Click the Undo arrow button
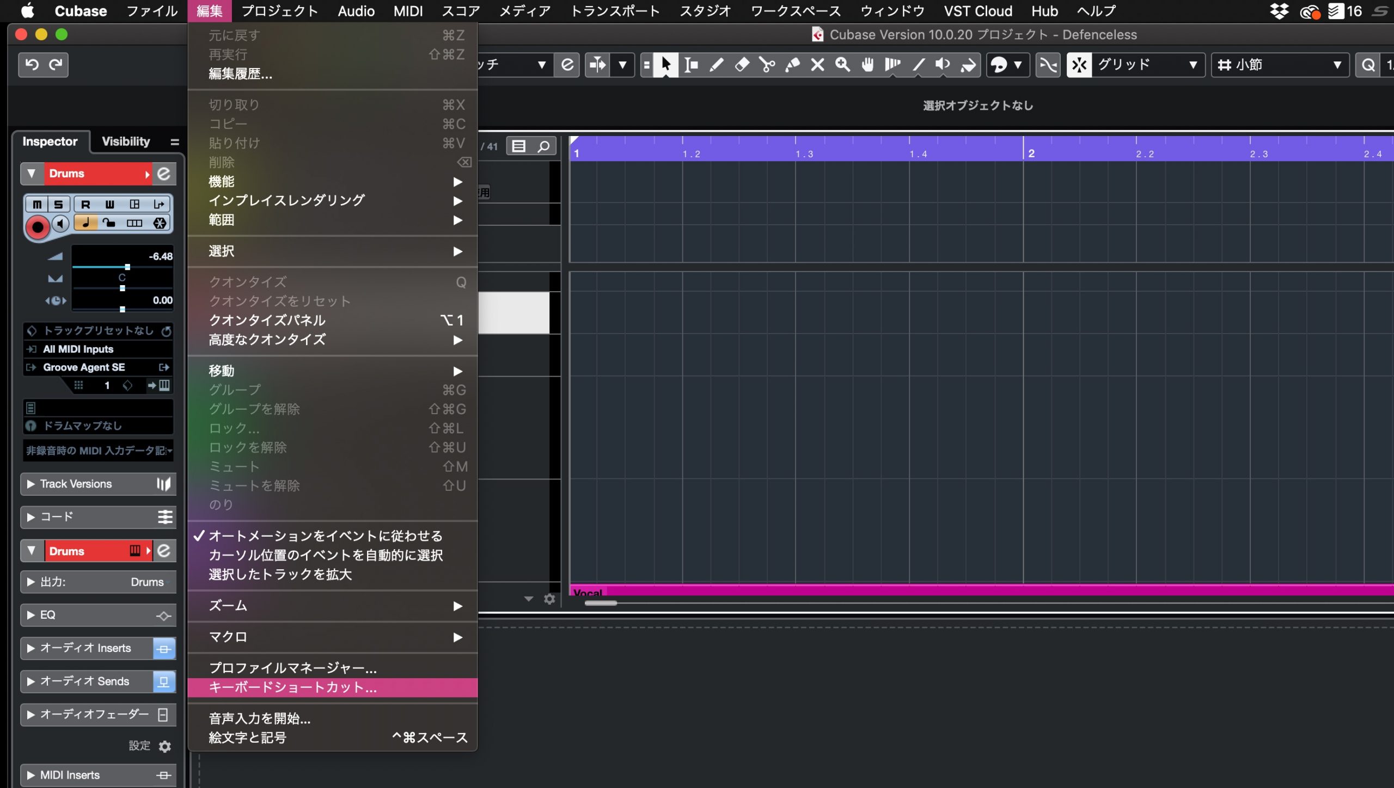The height and width of the screenshot is (788, 1394). 32,65
